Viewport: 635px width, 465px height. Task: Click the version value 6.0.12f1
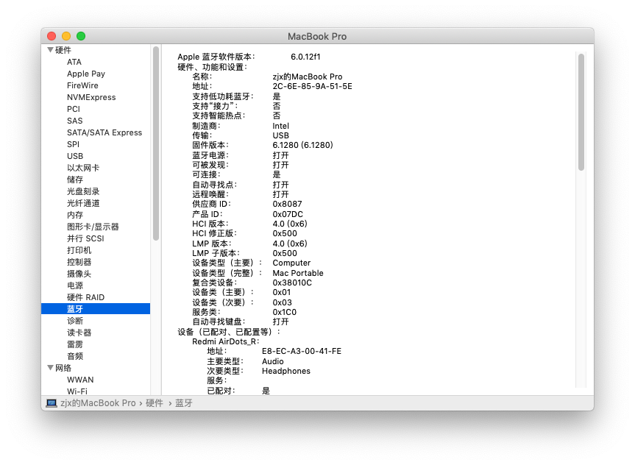point(305,57)
